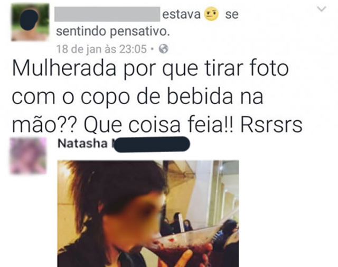
Task: Click the dark face mask on author avatar
Action: coord(29,20)
